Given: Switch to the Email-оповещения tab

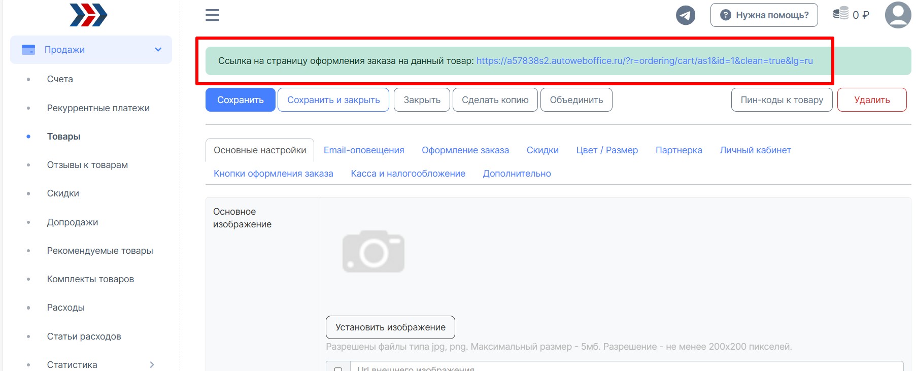Looking at the screenshot, I should click(364, 150).
